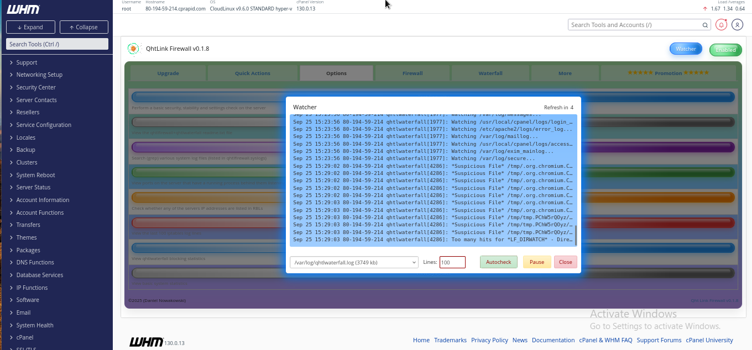752x350 pixels.
Task: Click the Lines number input field
Action: (452, 262)
